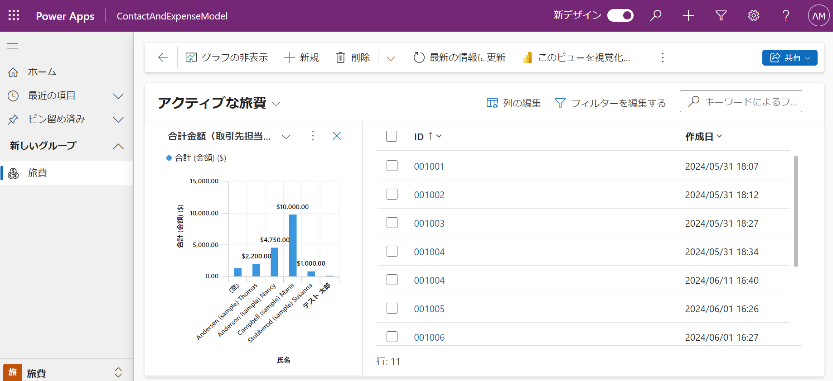833x381 pixels.
Task: Toggle the 新デザイン switch
Action: click(620, 16)
